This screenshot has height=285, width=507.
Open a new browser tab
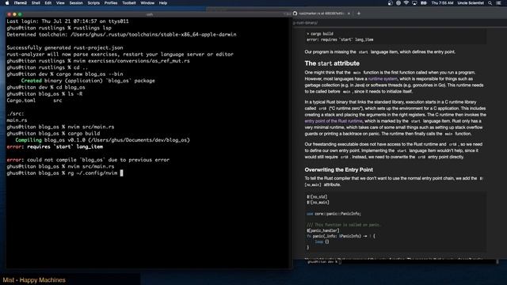click(359, 13)
